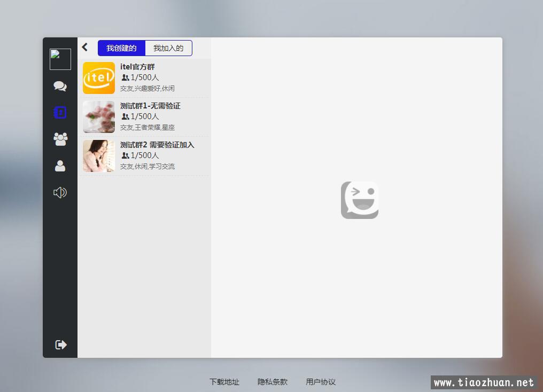This screenshot has width=543, height=392.
Task: Click member count icon of 测试群1
Action: 126,116
